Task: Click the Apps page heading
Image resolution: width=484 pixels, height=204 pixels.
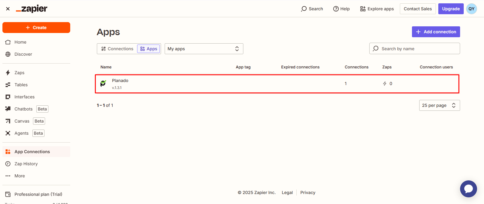Action: pyautogui.click(x=108, y=32)
